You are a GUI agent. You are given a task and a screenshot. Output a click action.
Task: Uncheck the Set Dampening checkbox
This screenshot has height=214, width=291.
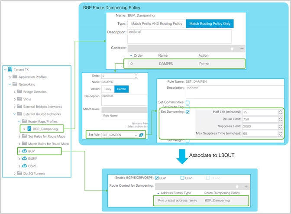click(188, 112)
